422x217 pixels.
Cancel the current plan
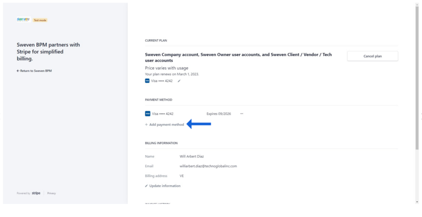(x=373, y=56)
